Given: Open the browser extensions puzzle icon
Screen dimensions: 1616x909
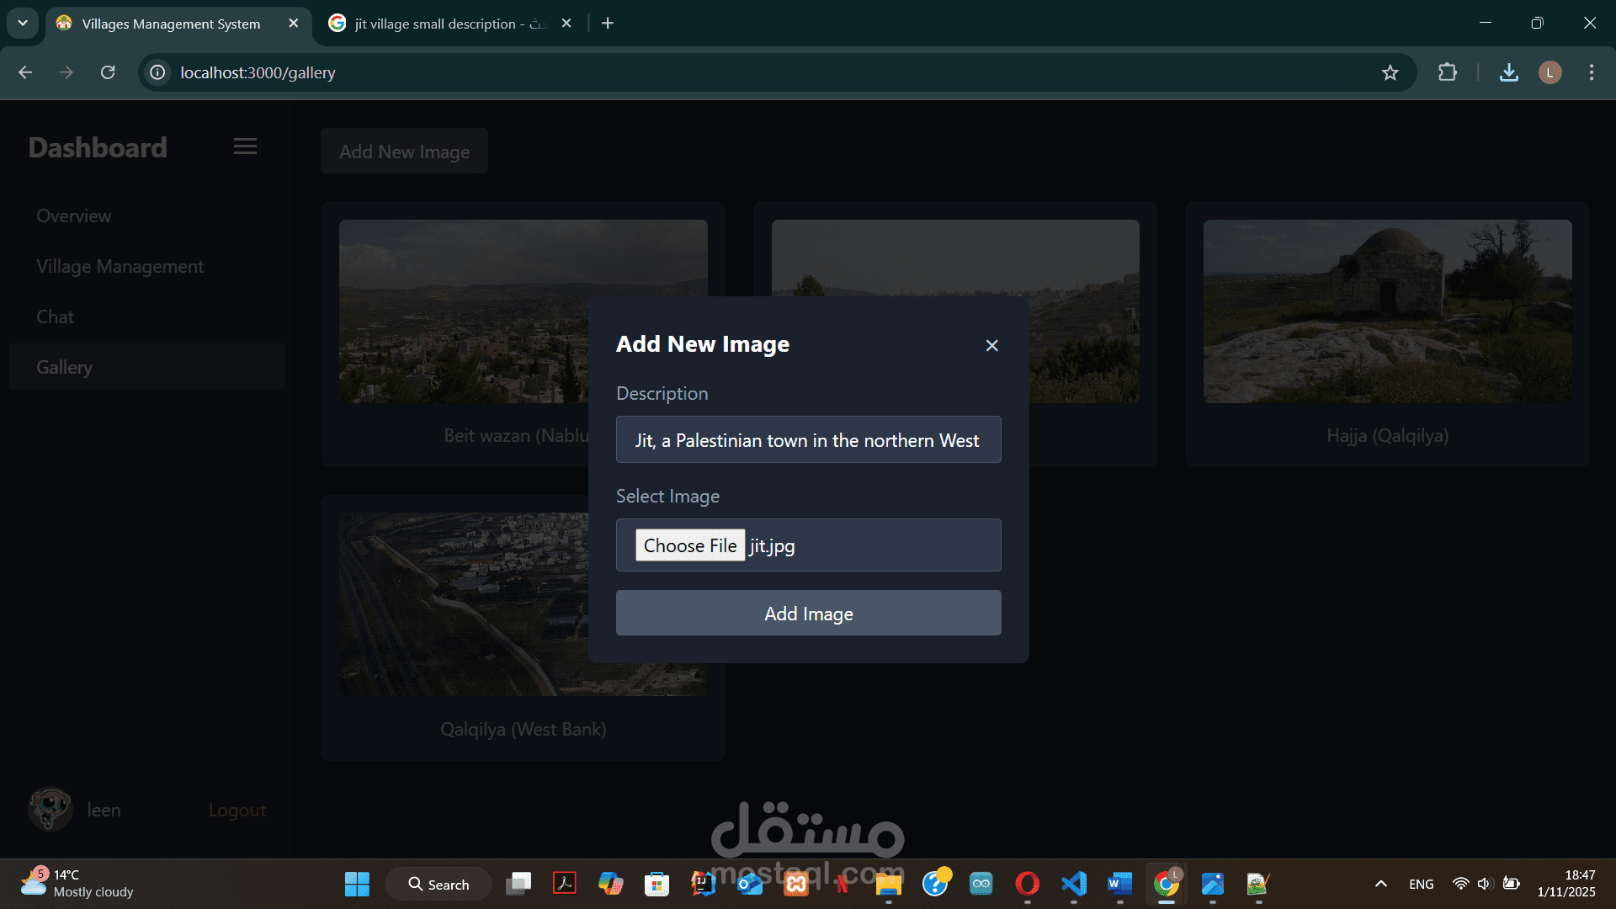Looking at the screenshot, I should pos(1447,72).
